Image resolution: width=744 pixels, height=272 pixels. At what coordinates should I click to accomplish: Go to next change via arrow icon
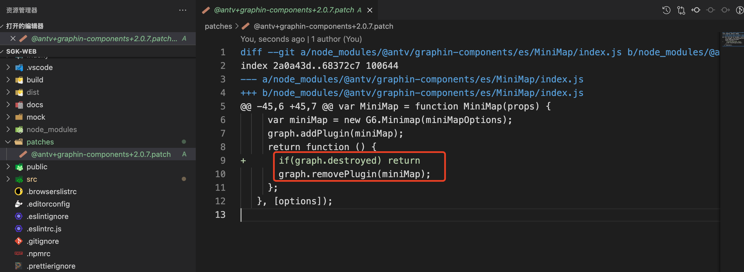point(725,10)
